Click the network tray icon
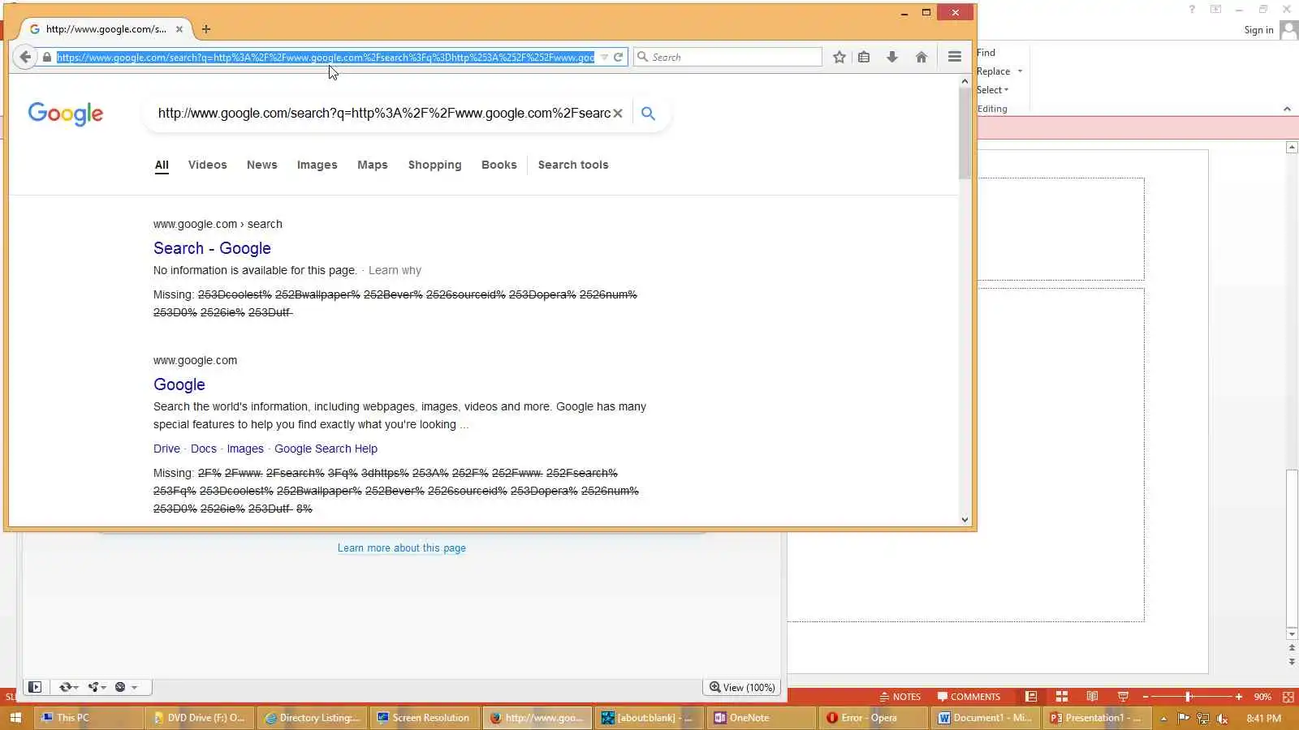This screenshot has width=1299, height=730. click(x=1203, y=718)
